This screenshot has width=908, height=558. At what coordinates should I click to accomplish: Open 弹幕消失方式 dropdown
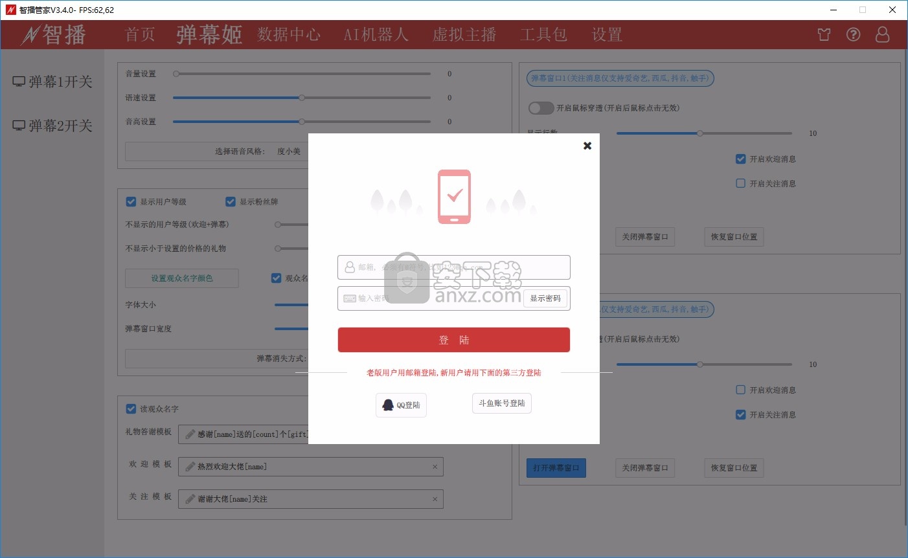(x=217, y=359)
